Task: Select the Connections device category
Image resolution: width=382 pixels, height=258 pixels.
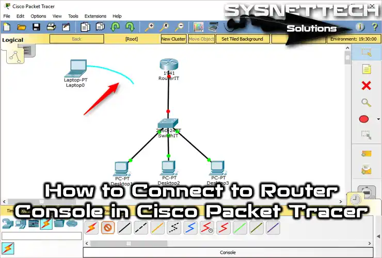Action: pyautogui.click(x=46, y=223)
